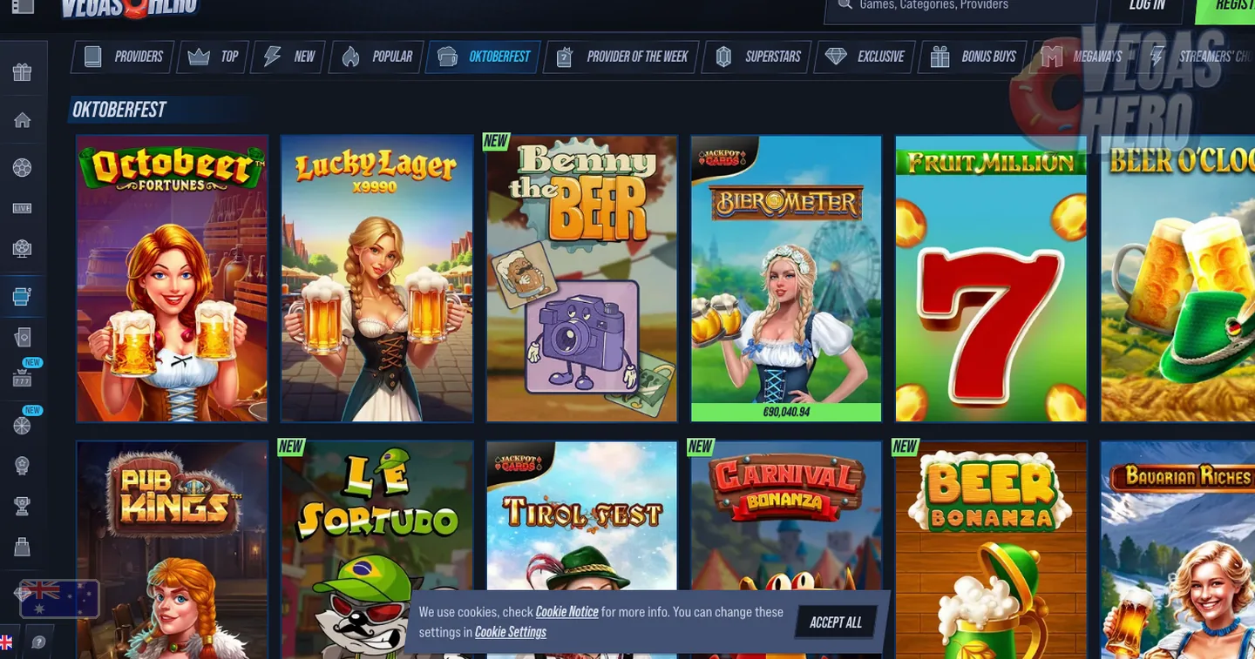Open the Octobeer Fortunes game tile
The width and height of the screenshot is (1255, 659).
[x=173, y=279]
